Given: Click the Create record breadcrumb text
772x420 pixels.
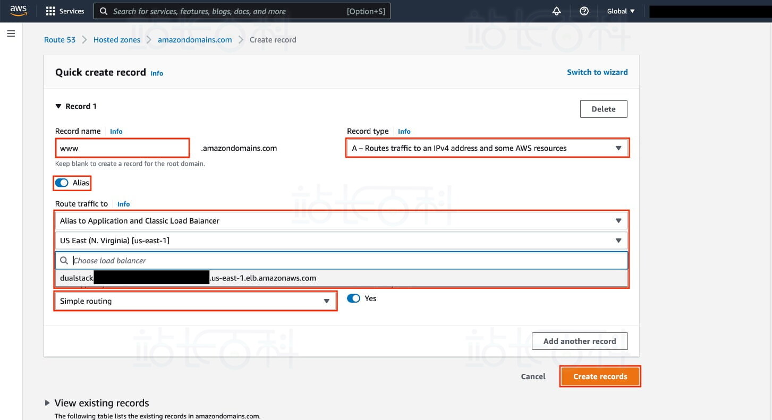Looking at the screenshot, I should click(x=273, y=40).
